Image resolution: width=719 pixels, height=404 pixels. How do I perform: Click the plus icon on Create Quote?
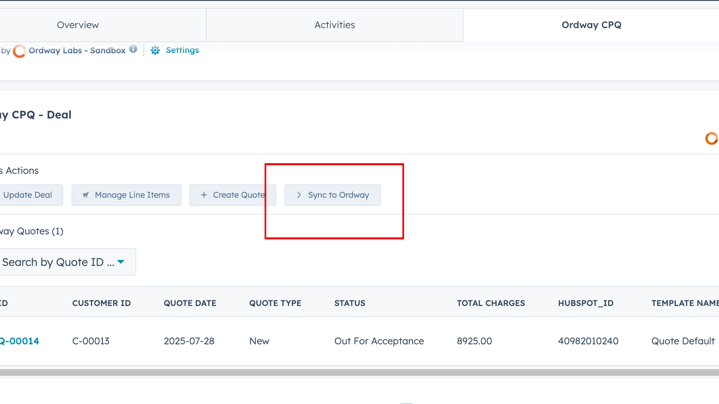click(204, 195)
